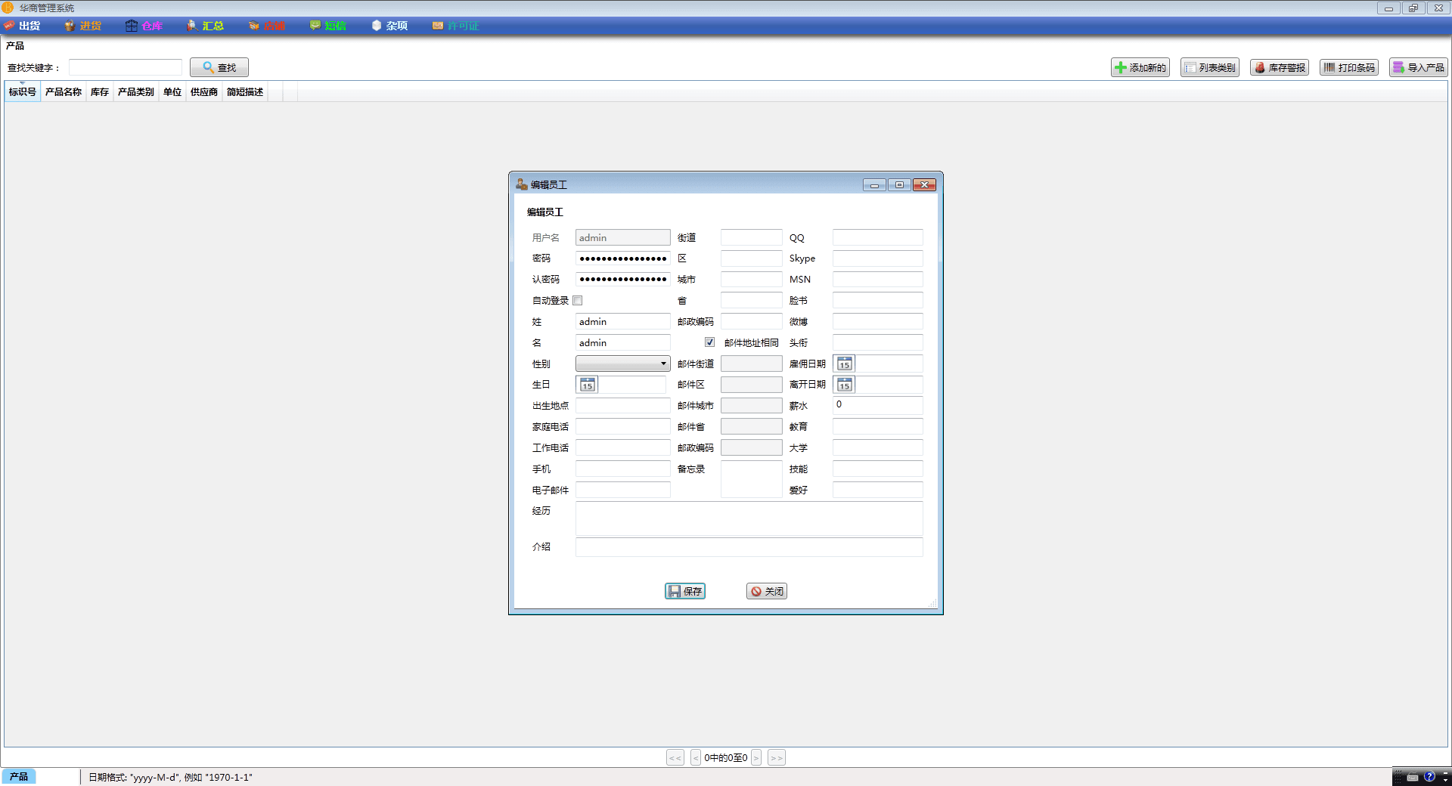Open the 汇总 menu
1452x786 pixels.
click(x=206, y=26)
